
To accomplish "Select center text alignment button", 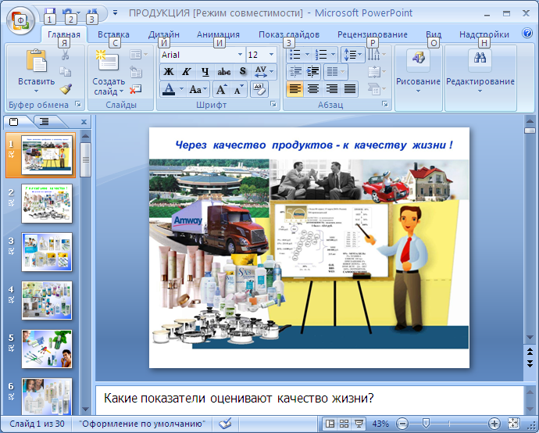I will click(312, 89).
